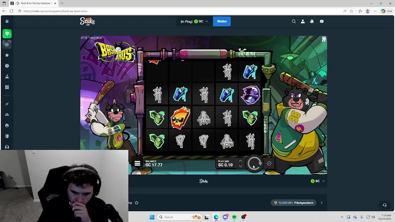Click the Hacksaw H logo in game corner
The image size is (395, 222).
(324, 39)
